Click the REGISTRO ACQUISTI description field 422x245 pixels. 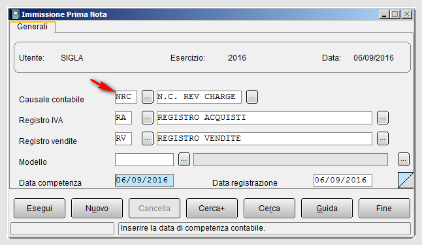tap(265, 118)
